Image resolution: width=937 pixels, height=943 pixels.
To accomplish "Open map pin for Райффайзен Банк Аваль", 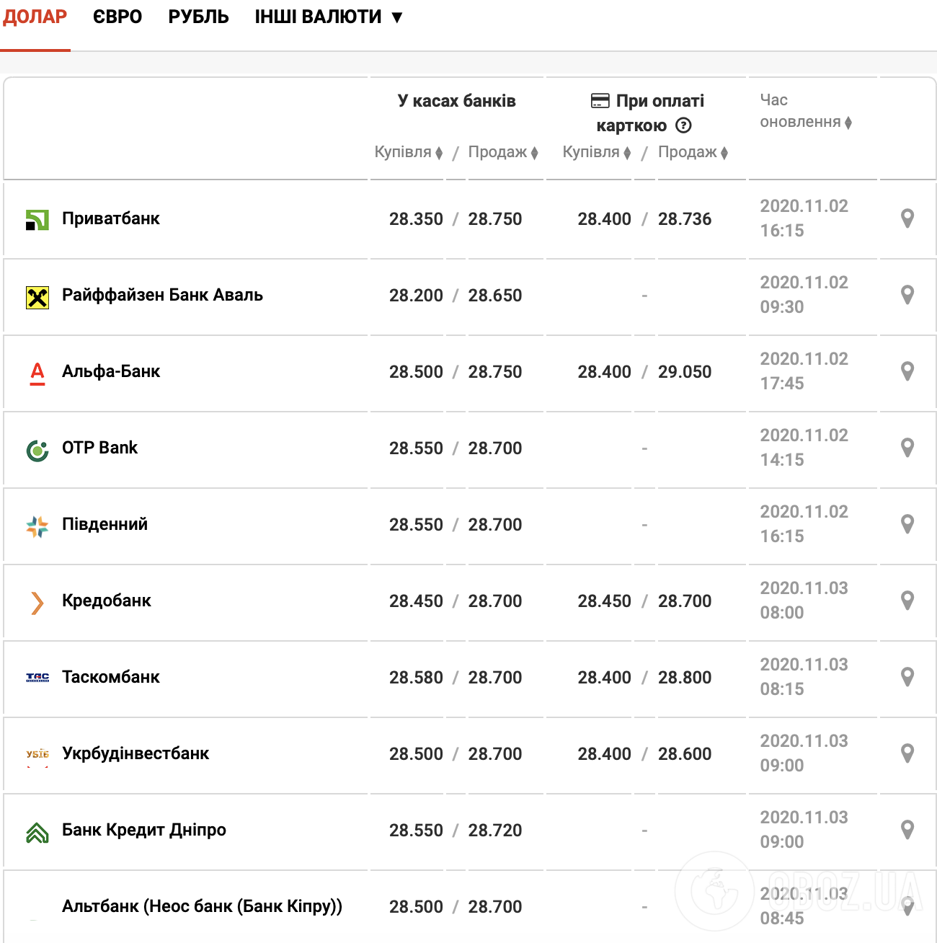I will click(x=907, y=295).
